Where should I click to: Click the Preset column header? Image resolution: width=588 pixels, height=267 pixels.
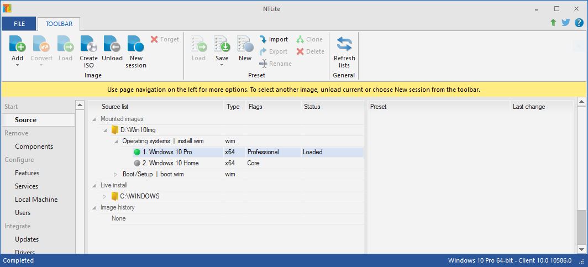438,107
